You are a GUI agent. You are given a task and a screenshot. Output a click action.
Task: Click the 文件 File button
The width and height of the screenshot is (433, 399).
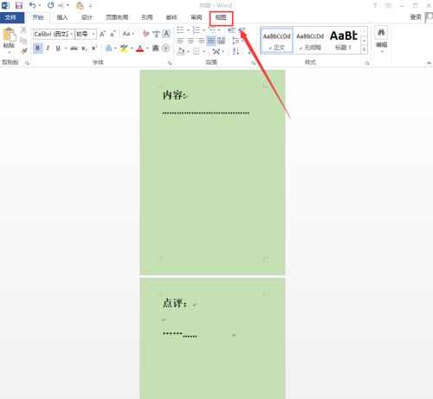tap(10, 17)
